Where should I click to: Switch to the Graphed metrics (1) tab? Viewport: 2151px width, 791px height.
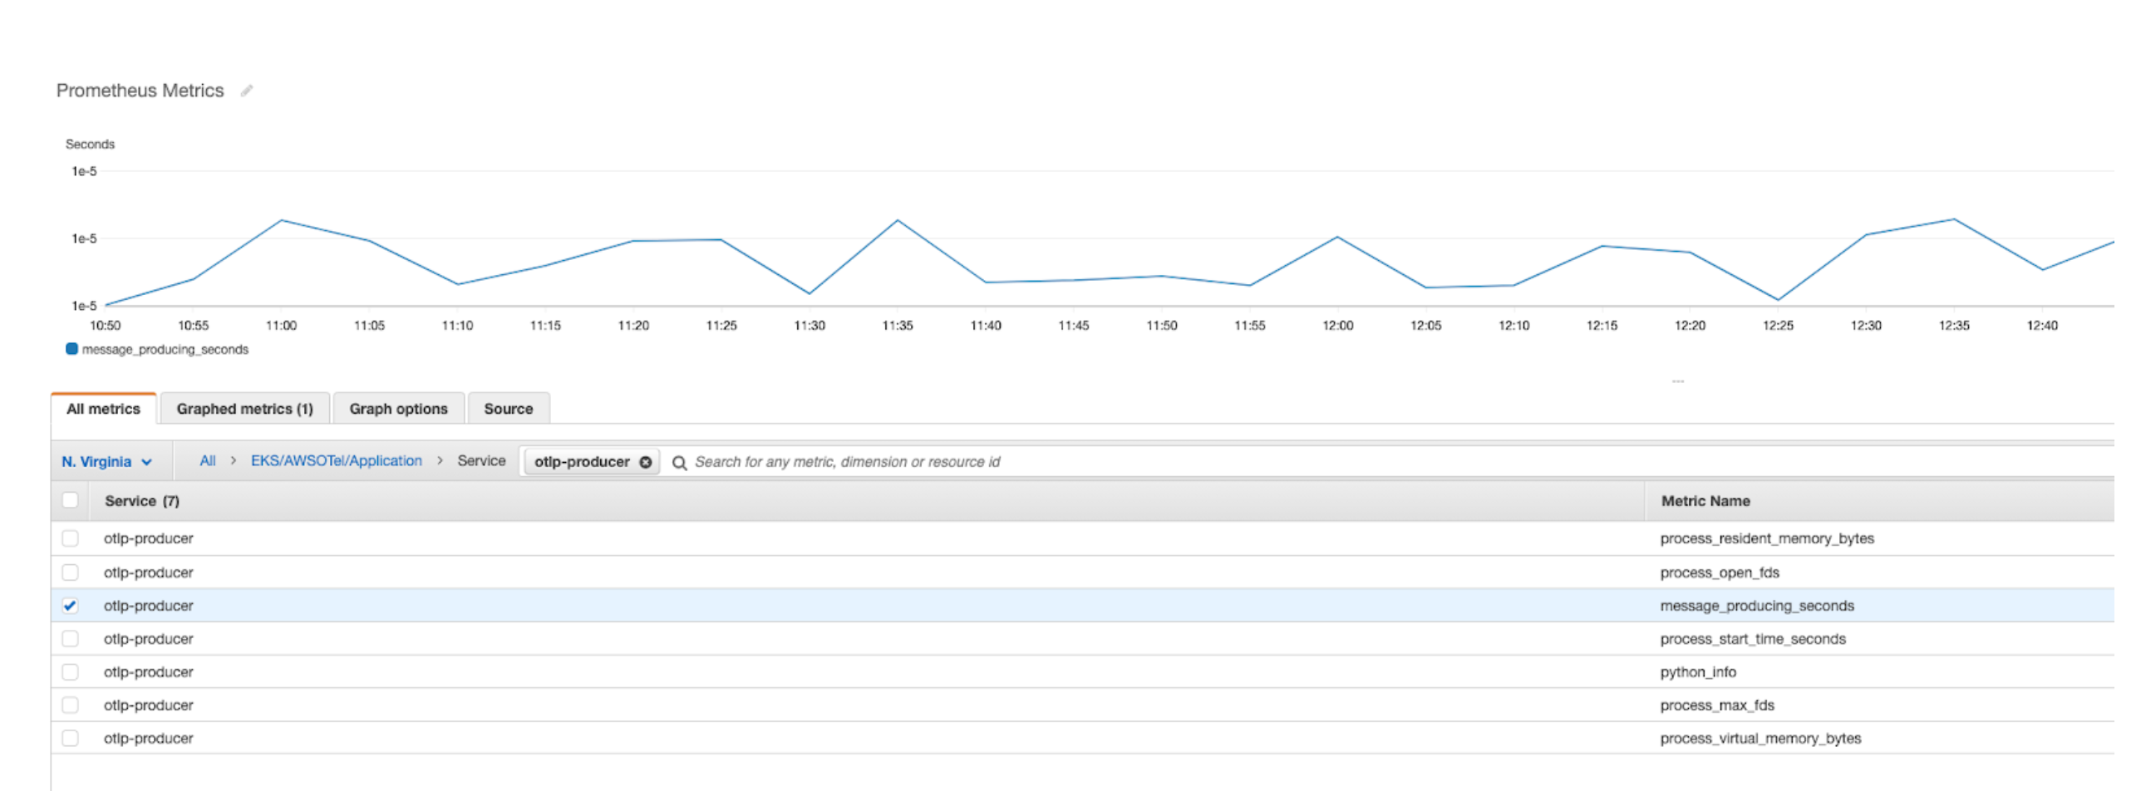244,409
